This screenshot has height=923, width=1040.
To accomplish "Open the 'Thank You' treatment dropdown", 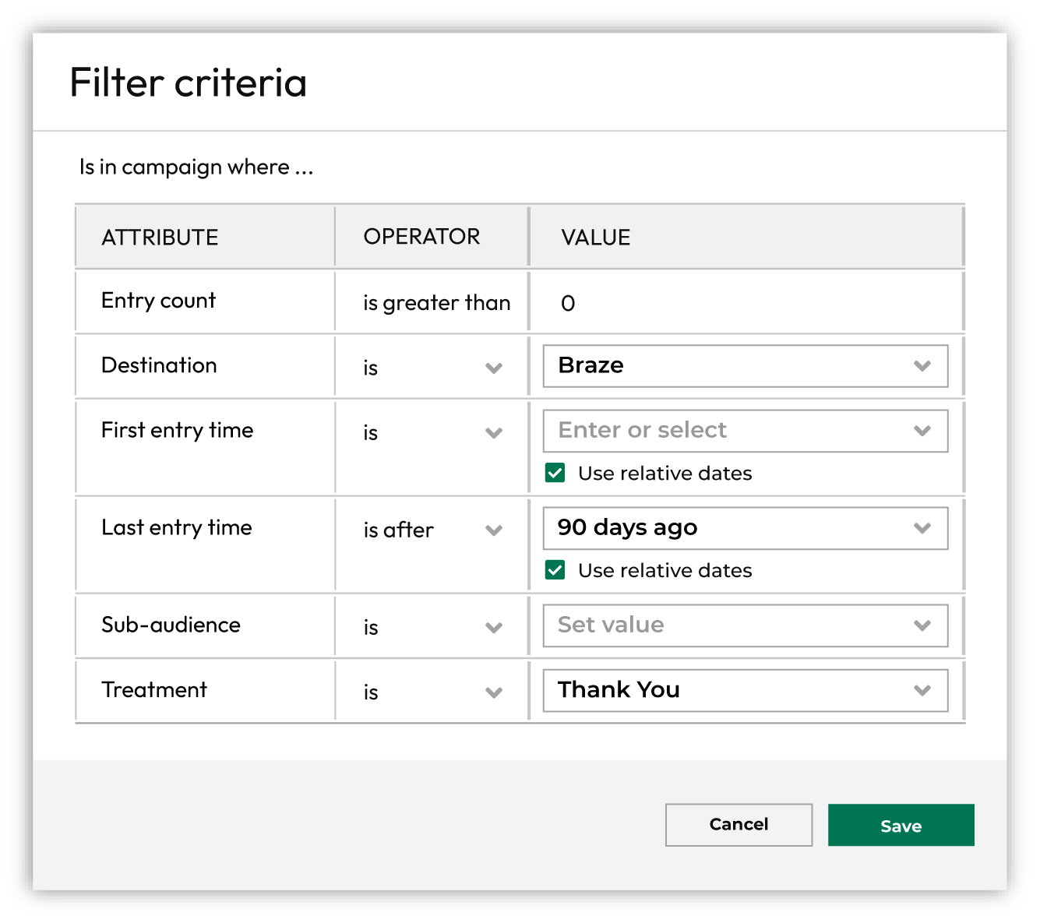I will pos(746,690).
